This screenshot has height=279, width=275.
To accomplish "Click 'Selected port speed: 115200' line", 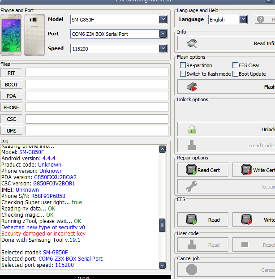I will (x=38, y=265).
